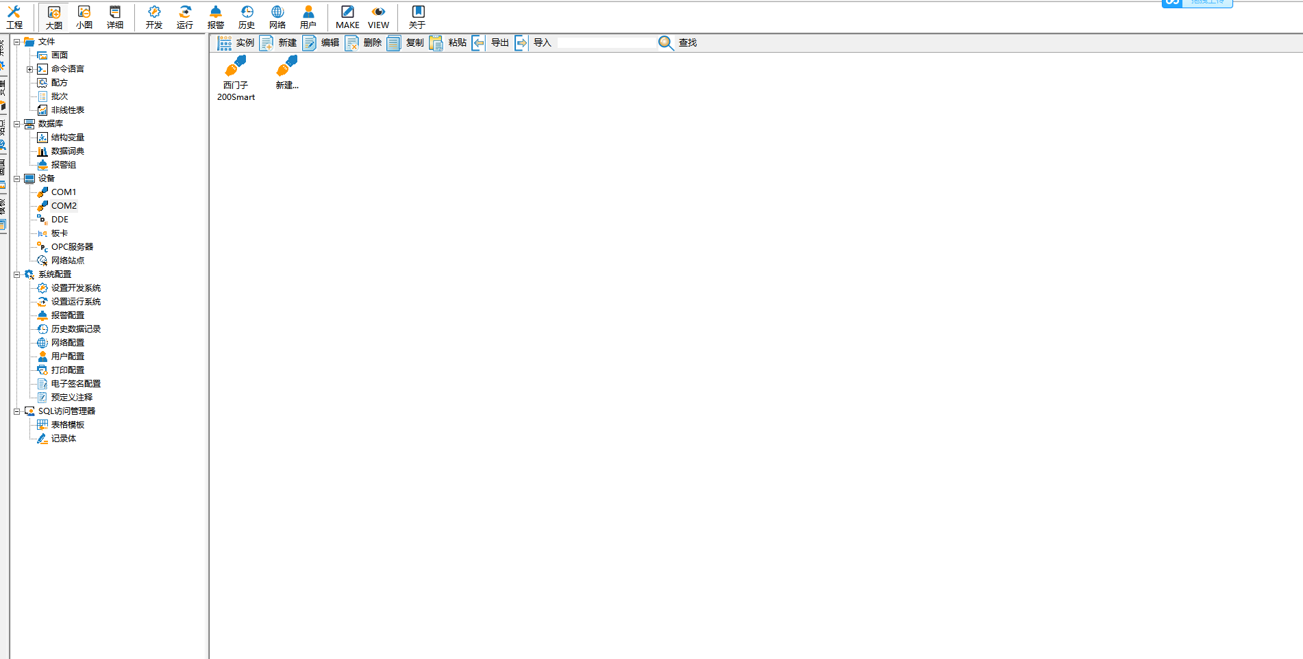Collapse the 设备 tree node

[17, 179]
